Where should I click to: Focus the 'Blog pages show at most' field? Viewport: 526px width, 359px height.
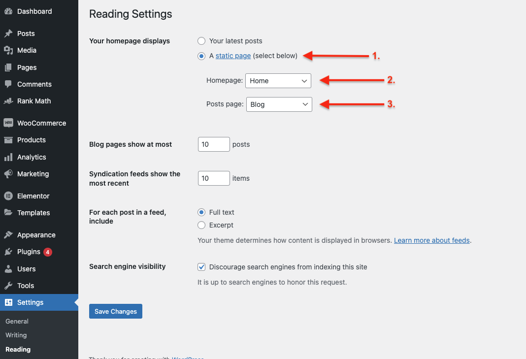pos(214,144)
